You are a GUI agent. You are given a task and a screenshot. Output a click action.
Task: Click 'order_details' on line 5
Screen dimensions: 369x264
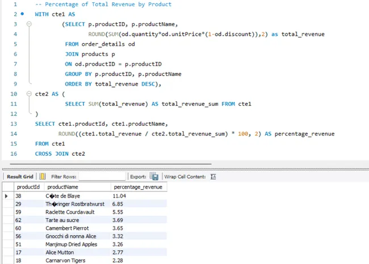point(103,44)
